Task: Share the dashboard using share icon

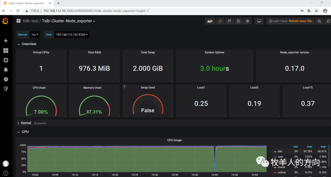Action: tap(229, 21)
